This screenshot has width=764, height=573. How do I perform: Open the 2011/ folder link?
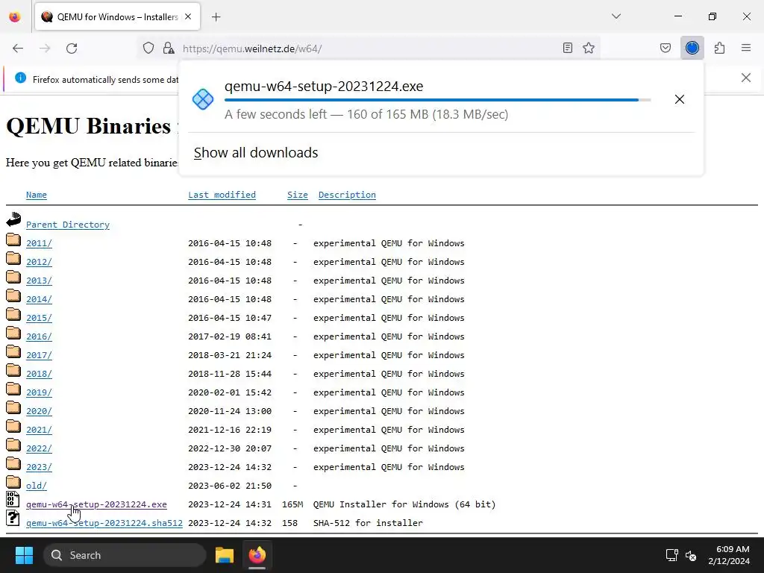point(39,243)
